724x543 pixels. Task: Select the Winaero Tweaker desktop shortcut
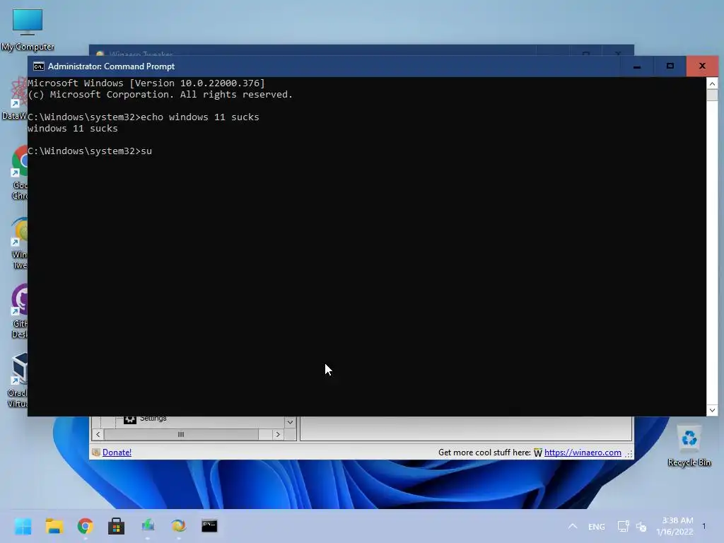click(19, 243)
